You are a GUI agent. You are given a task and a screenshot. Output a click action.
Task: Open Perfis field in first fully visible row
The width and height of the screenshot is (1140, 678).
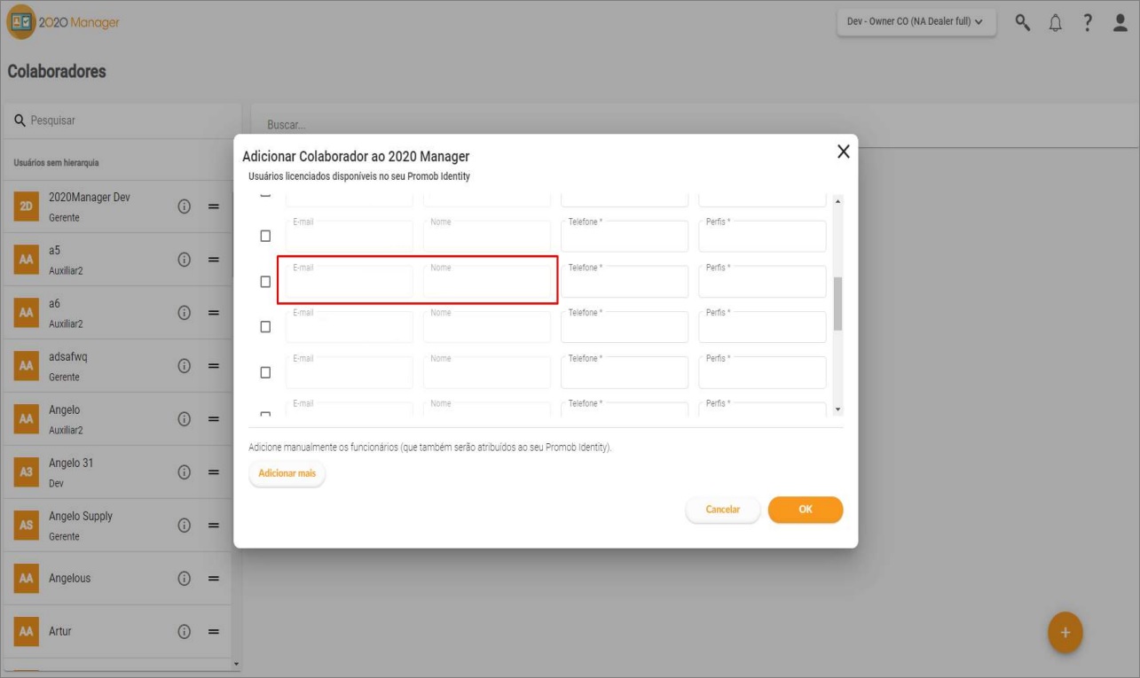click(x=762, y=236)
